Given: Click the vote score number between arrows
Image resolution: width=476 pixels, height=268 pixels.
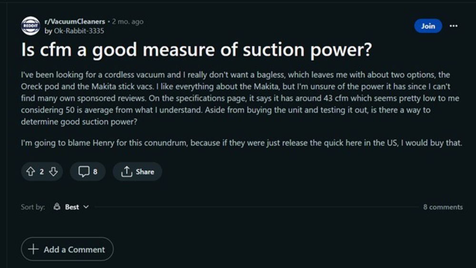Looking at the screenshot, I should coord(41,171).
